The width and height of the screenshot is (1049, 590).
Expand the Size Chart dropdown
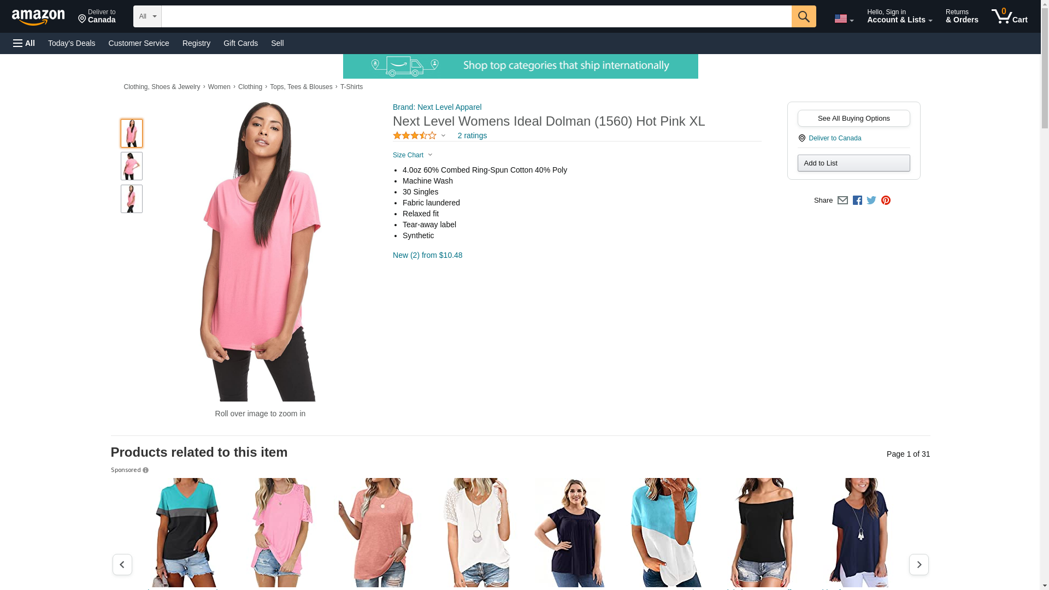pos(412,155)
